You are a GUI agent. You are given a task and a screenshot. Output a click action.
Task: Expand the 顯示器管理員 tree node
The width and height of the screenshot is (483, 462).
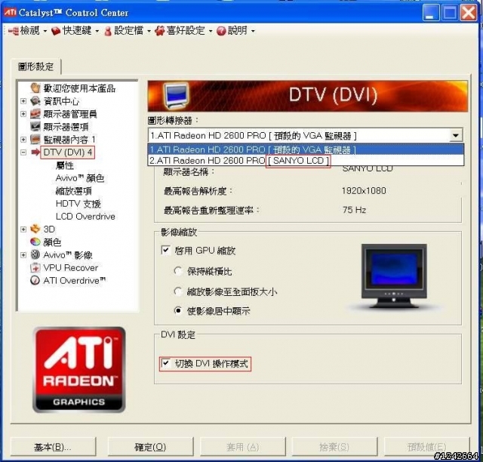[x=23, y=114]
